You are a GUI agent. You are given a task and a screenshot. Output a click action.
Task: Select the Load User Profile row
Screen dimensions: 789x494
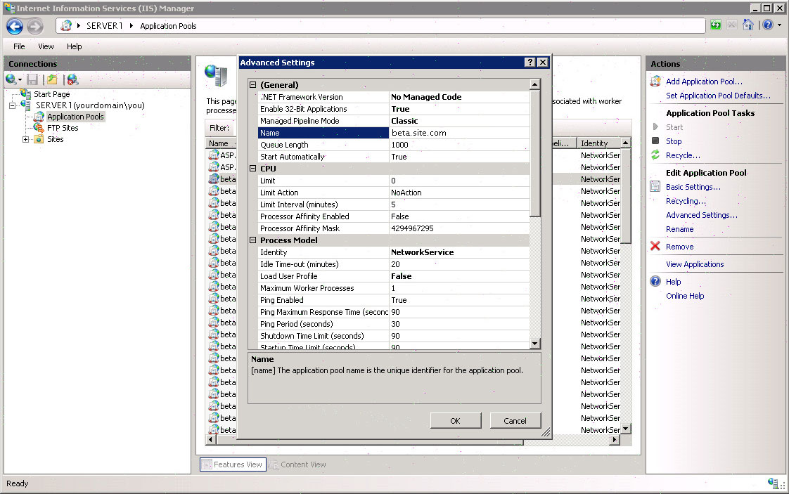point(394,276)
